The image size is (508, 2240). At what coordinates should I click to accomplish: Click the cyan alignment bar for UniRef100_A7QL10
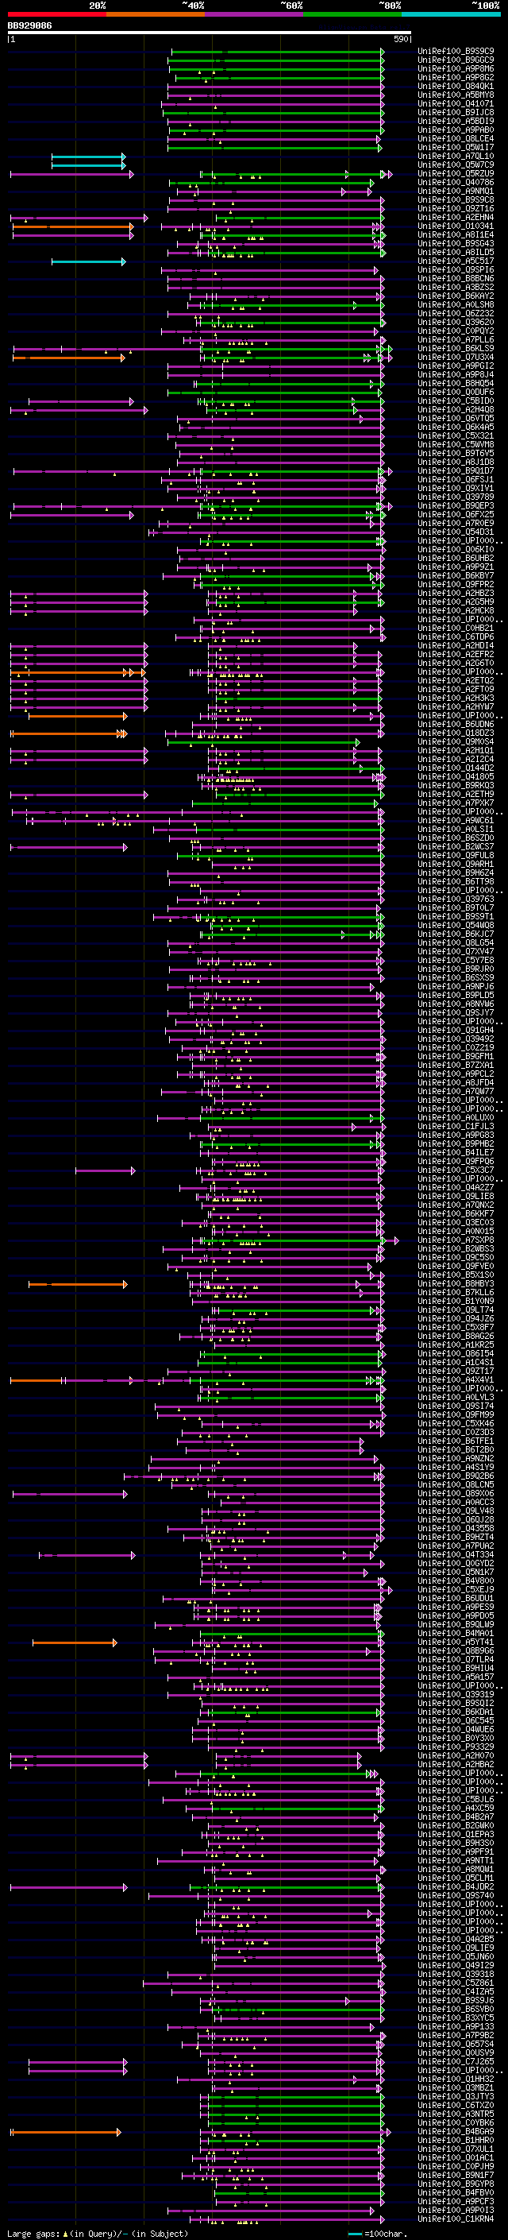tap(87, 157)
